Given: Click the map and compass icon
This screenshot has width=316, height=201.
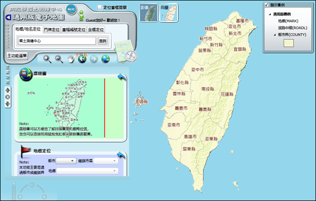Looking at the screenshot, I should (126, 51).
